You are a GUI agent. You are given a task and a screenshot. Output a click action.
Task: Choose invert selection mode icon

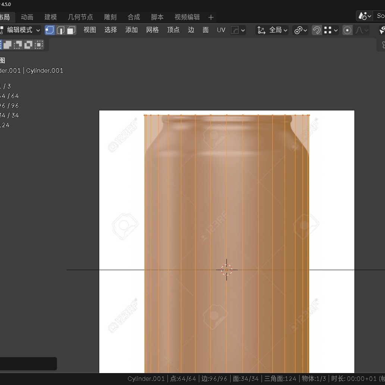point(28,45)
